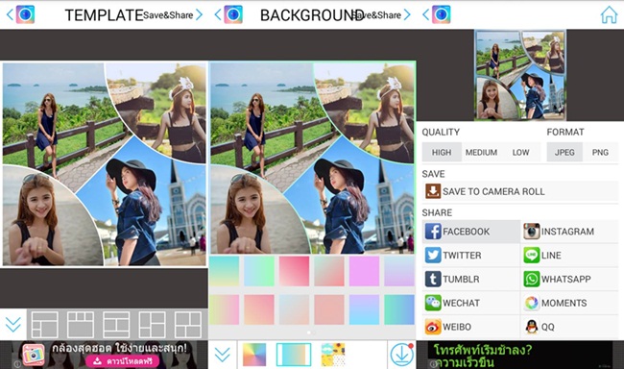Open the color wheel background option
624x369 pixels.
pos(254,355)
